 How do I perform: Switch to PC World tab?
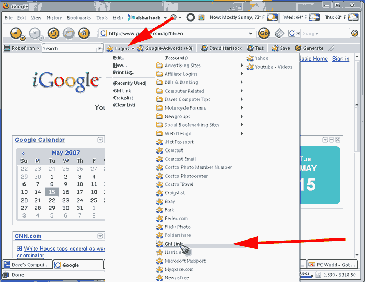(x=332, y=265)
